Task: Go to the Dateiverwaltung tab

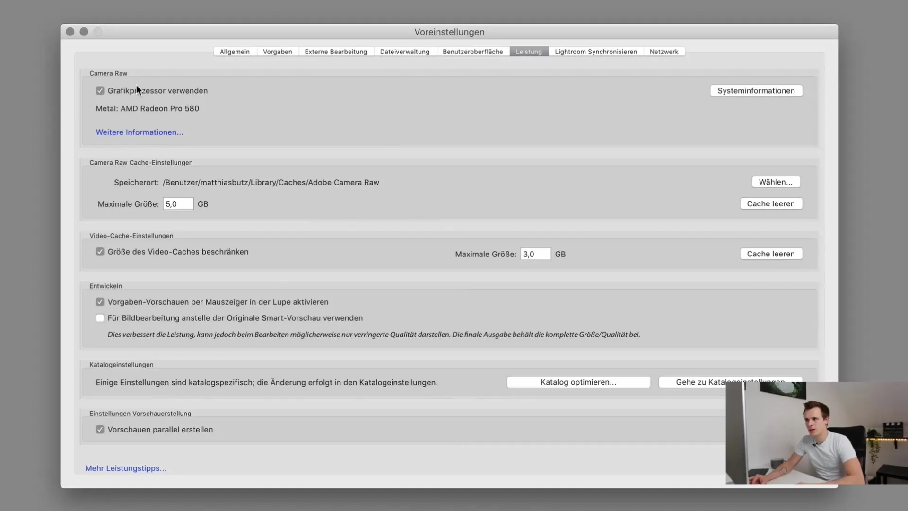Action: click(x=405, y=52)
